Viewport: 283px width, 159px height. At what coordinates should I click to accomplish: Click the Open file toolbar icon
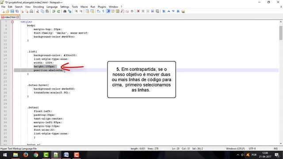tap(8, 11)
